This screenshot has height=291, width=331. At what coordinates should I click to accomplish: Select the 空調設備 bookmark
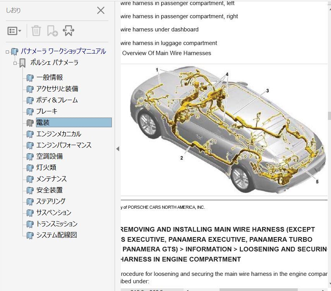click(50, 156)
